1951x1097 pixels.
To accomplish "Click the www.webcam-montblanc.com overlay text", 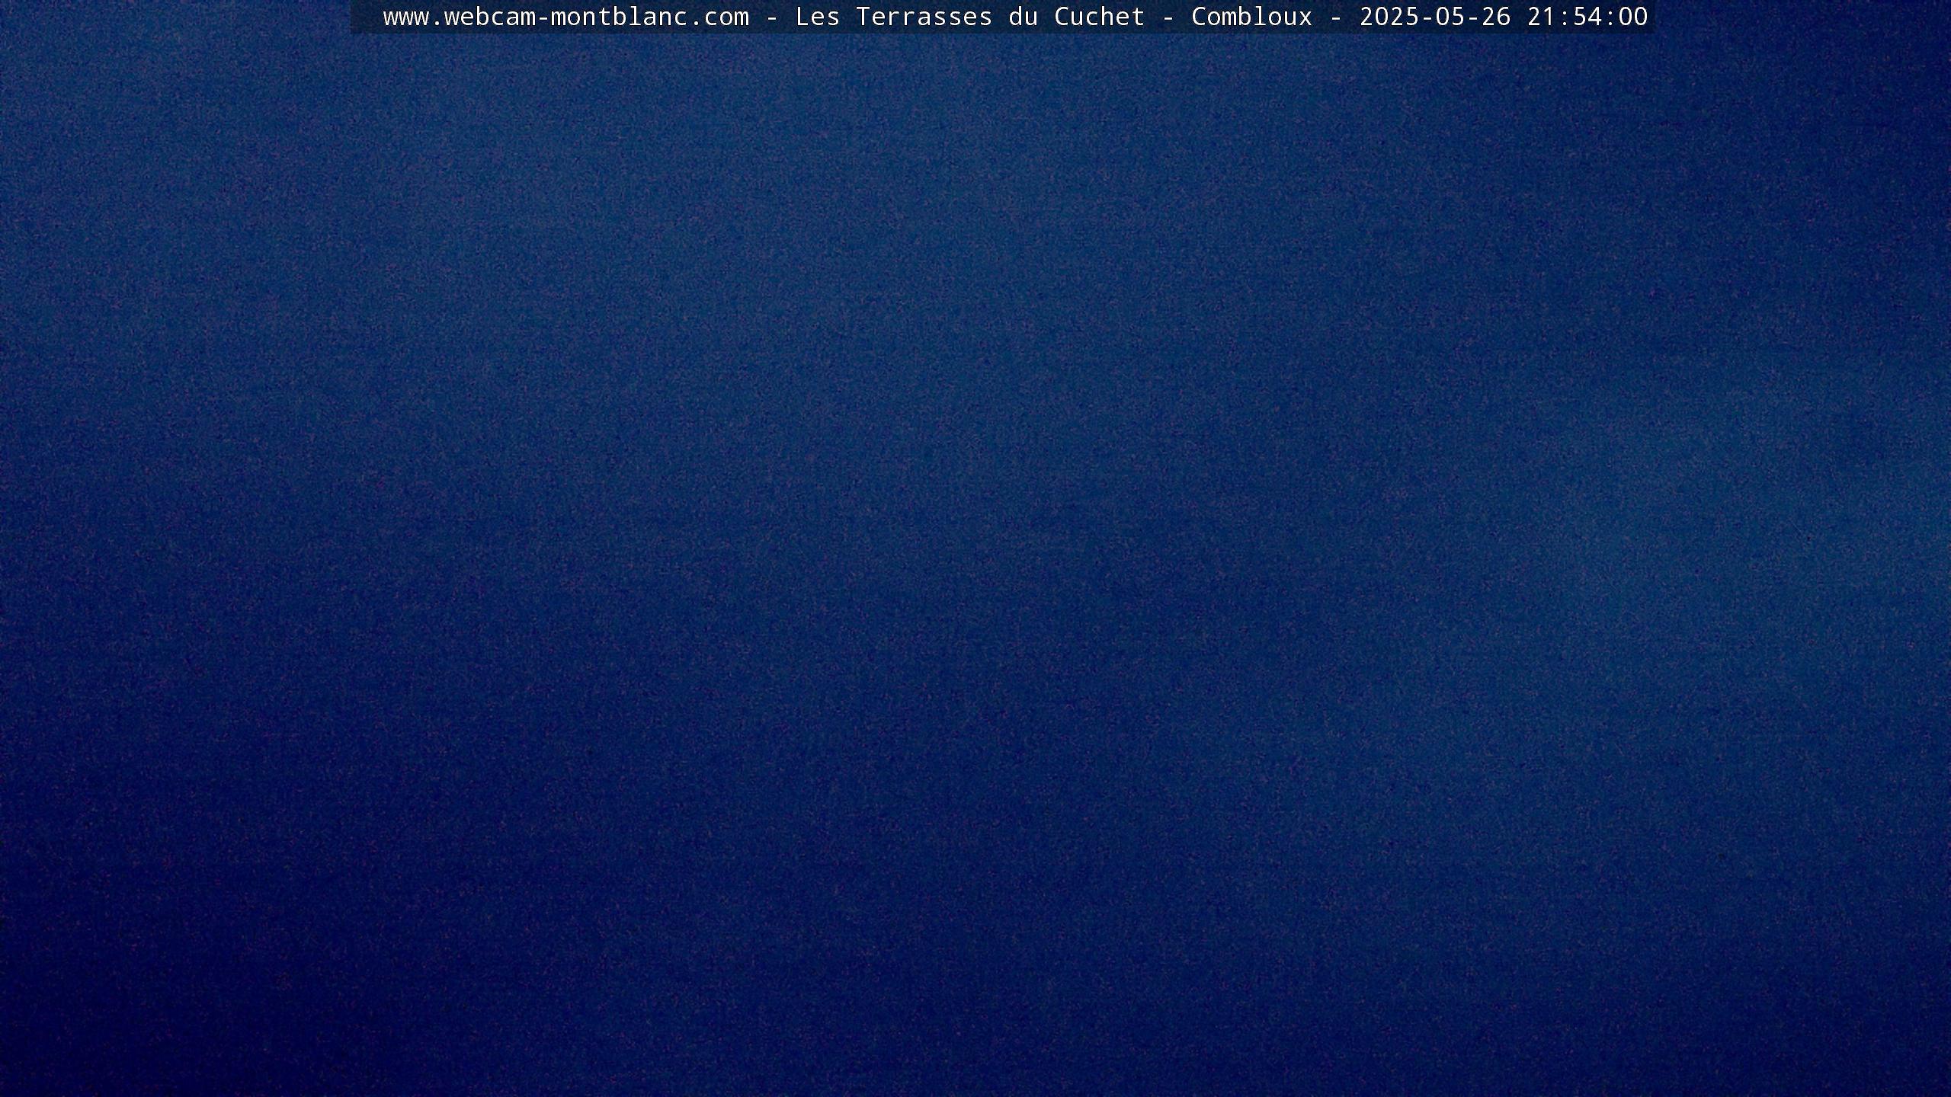I will 566,17.
